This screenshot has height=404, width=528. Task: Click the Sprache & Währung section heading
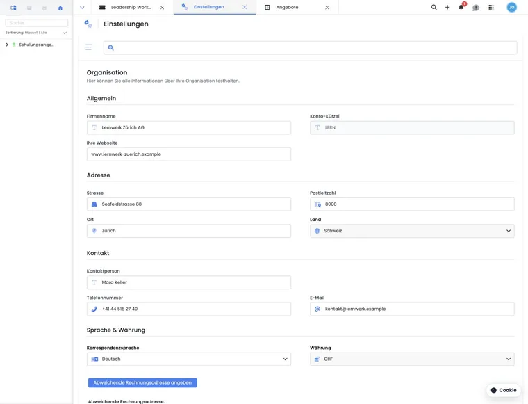[x=116, y=330]
